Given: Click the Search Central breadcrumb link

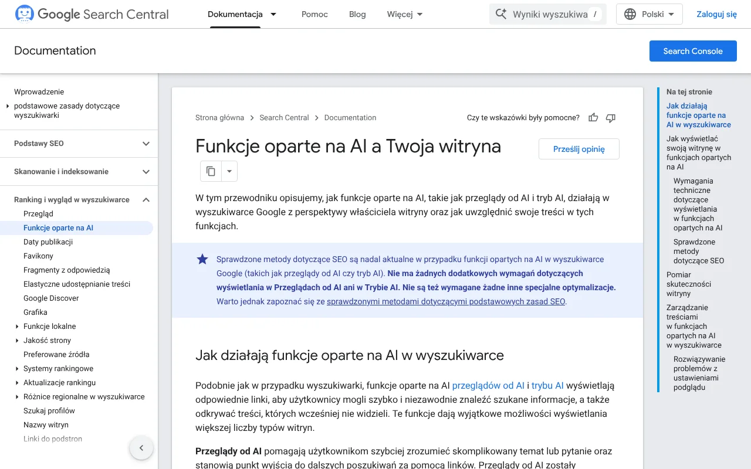Looking at the screenshot, I should tap(284, 118).
